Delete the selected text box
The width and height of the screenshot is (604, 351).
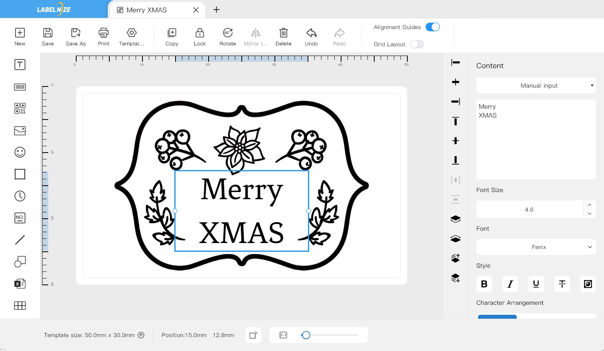click(x=284, y=37)
